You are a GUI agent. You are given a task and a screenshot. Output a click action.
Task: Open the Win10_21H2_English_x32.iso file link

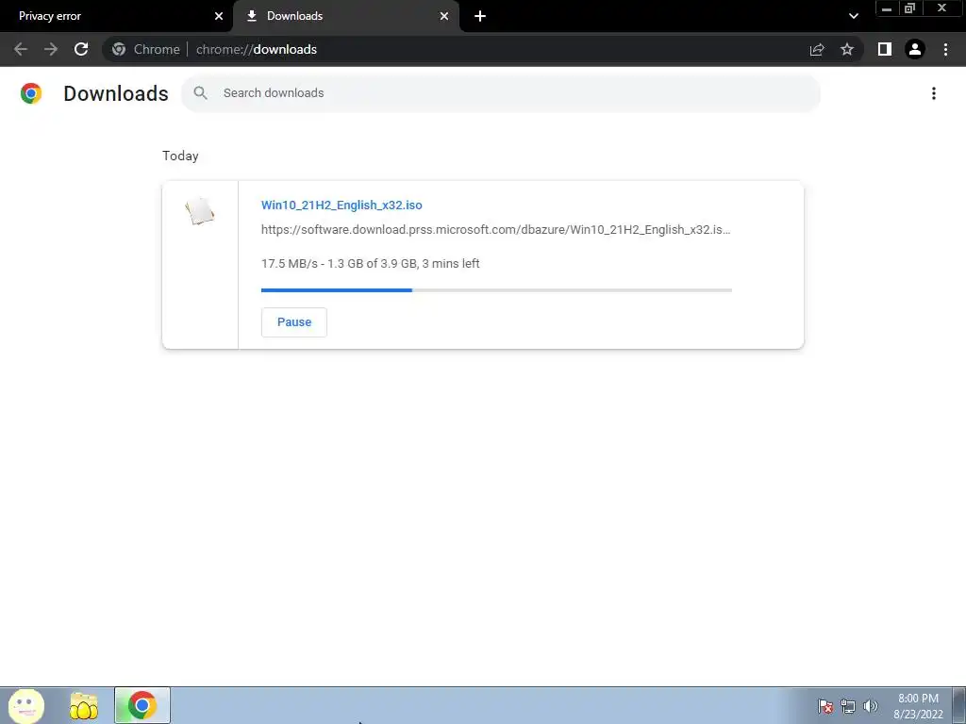[x=341, y=205]
